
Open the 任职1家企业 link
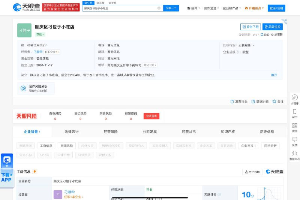coord(73,197)
